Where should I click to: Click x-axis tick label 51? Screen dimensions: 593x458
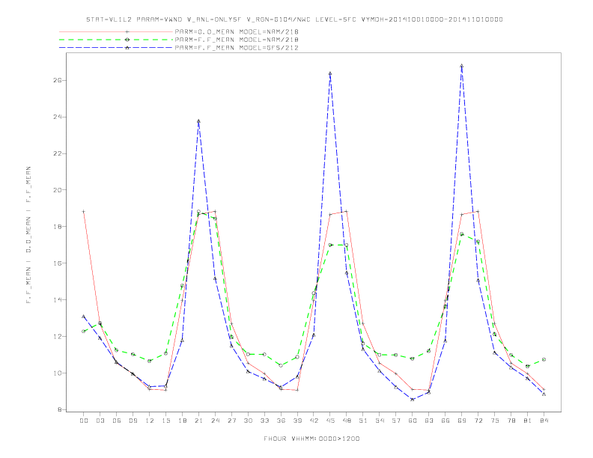pyautogui.click(x=363, y=421)
